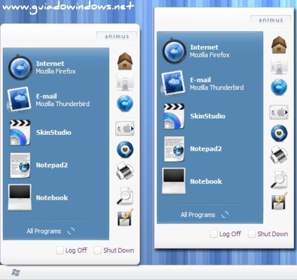This screenshot has height=280, width=297.
Task: Open the printer icon in right menu sidebar
Action: [279, 155]
